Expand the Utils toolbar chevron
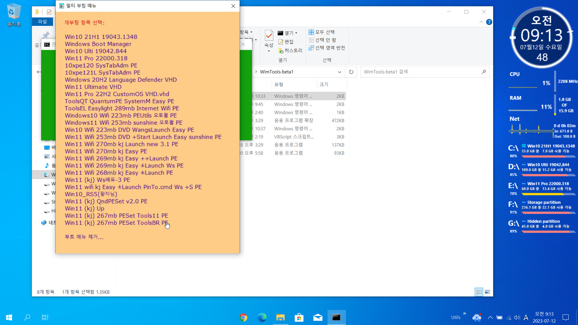The width and height of the screenshot is (578, 325). coord(465,314)
